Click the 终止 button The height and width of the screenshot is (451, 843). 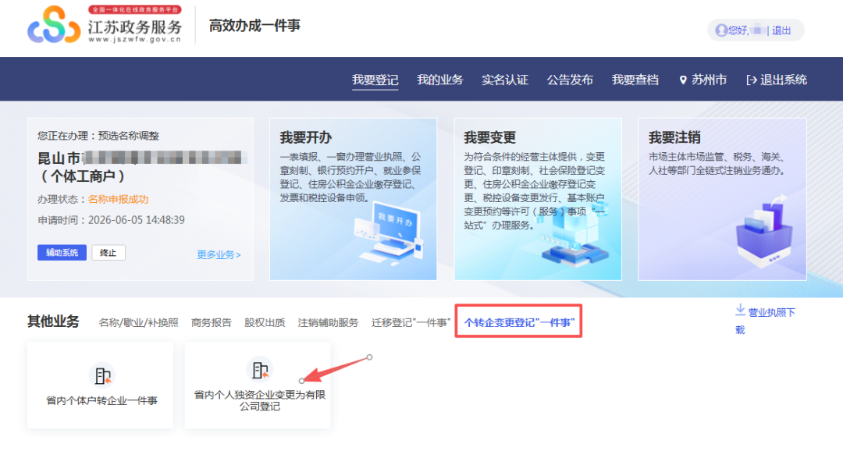pos(108,253)
